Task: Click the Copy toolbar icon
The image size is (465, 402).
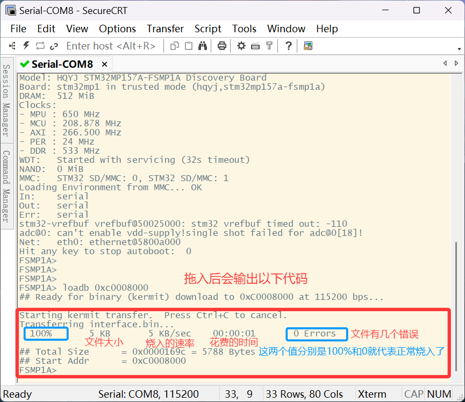Action: [175, 46]
